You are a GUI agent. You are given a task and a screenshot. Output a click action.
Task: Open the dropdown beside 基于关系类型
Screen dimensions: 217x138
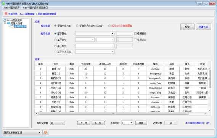[95, 52]
